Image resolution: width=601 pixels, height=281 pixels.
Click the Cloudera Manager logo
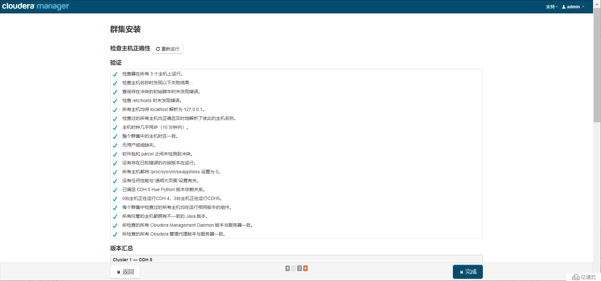click(x=35, y=6)
